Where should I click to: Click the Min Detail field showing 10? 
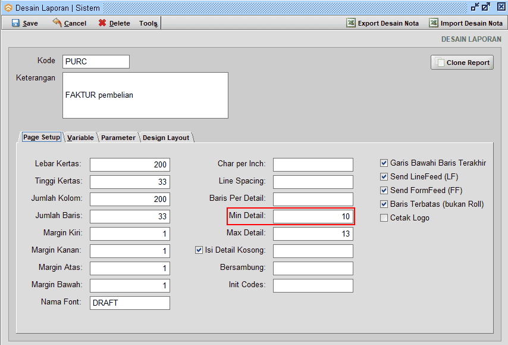[x=313, y=216]
